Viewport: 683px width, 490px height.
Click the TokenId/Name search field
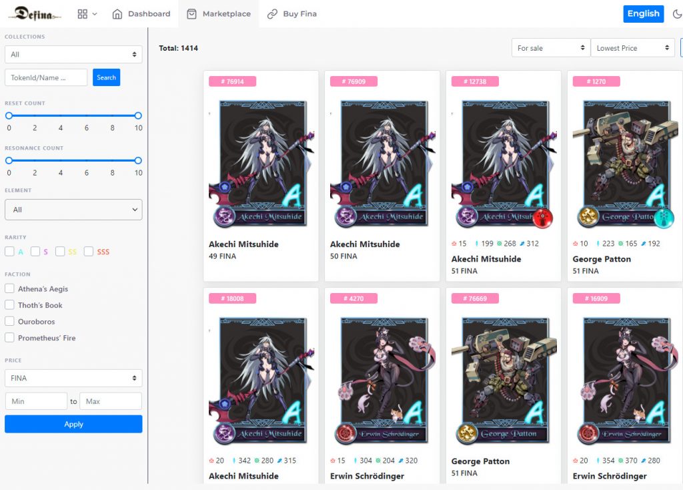coord(46,77)
